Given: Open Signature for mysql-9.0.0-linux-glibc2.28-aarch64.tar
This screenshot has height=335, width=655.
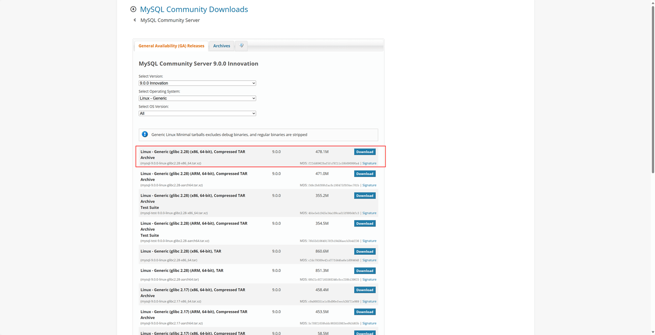Looking at the screenshot, I should coord(369,280).
